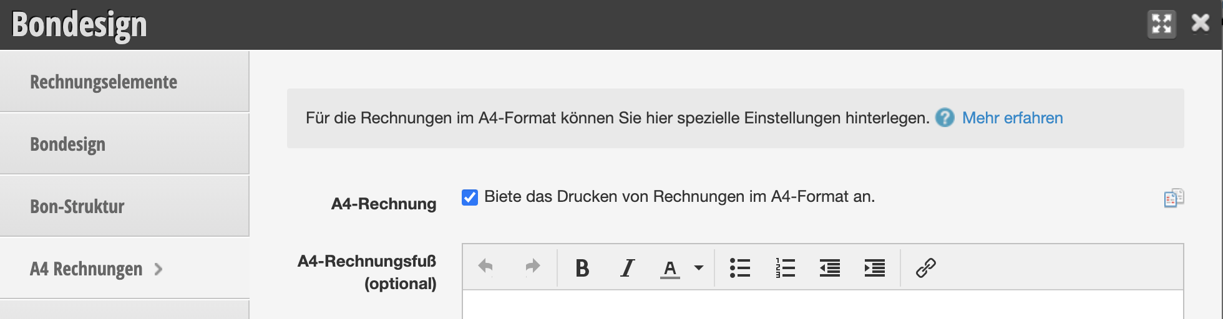Viewport: 1223px width, 319px height.
Task: Click the fullscreen expand icon in the header
Action: (x=1161, y=24)
